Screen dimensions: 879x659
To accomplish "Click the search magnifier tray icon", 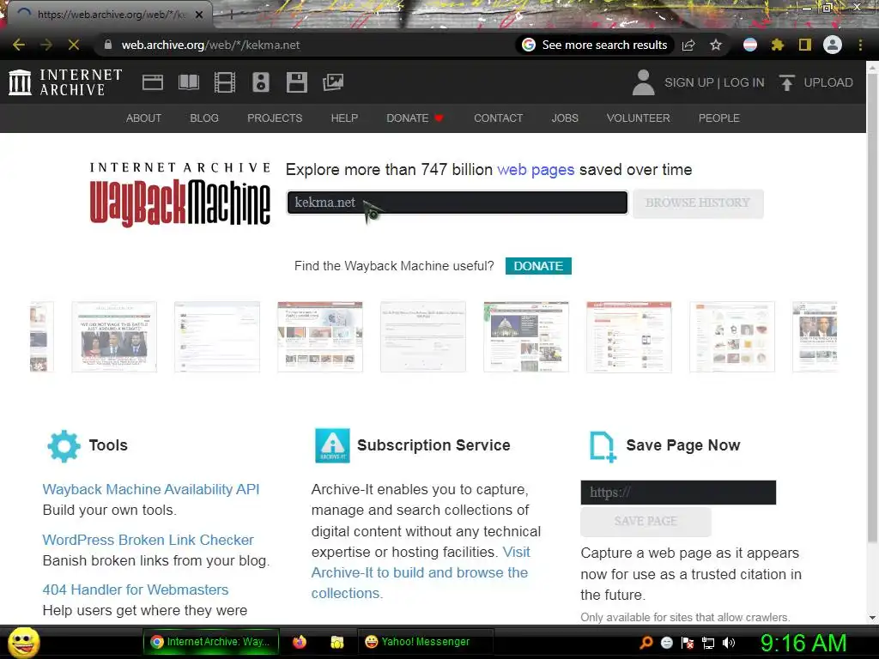I will pos(646,643).
